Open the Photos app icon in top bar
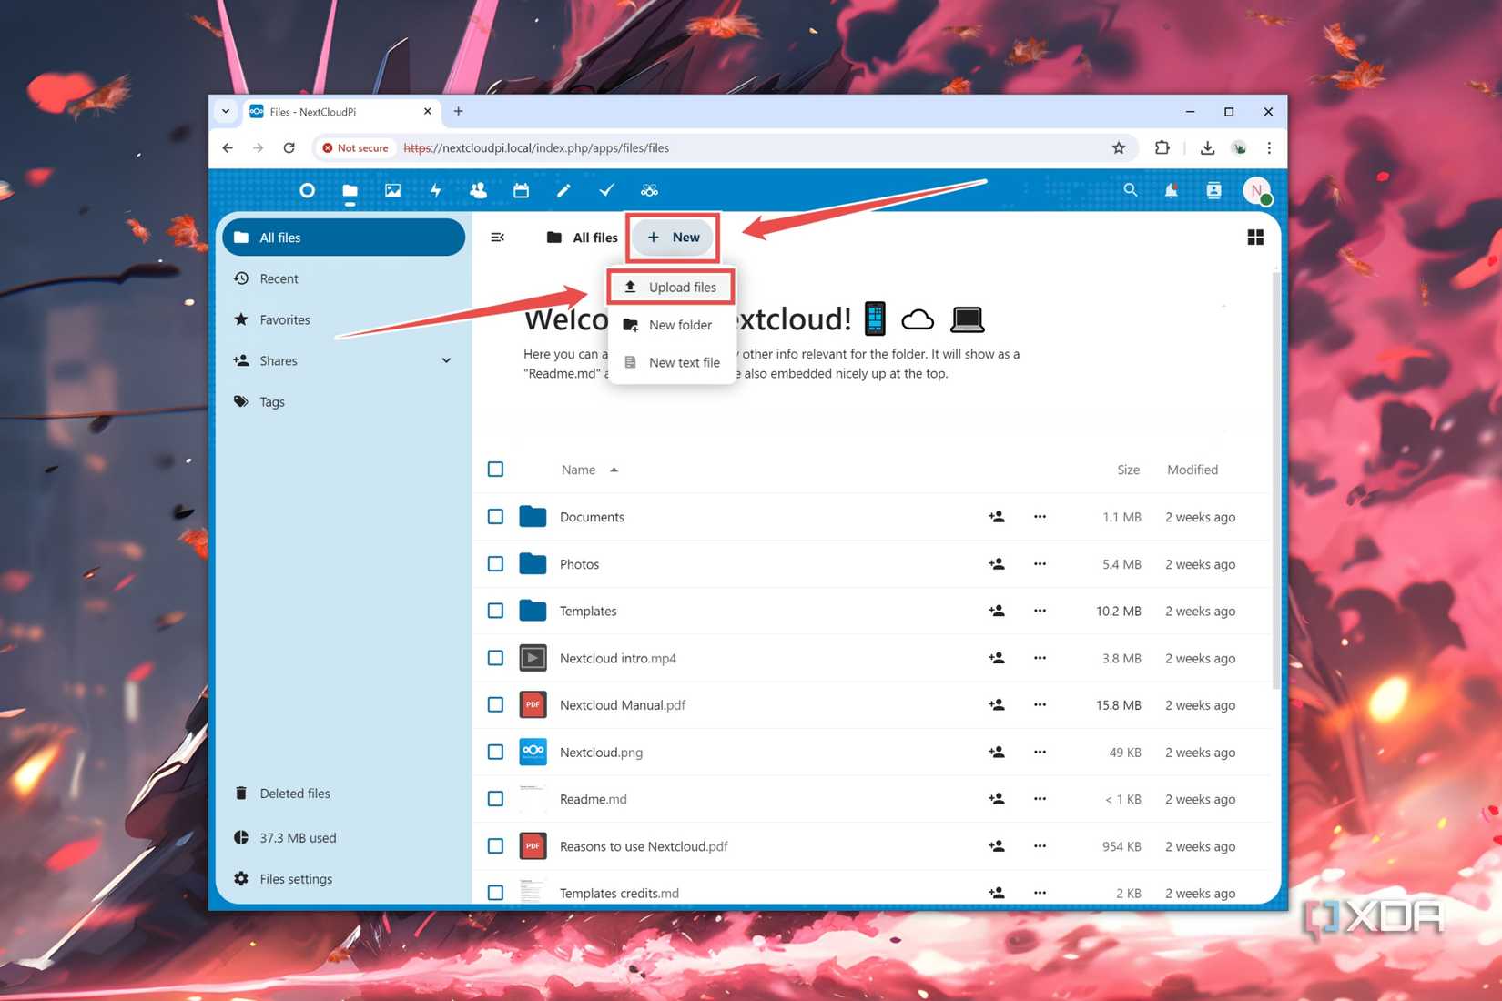 [x=392, y=190]
